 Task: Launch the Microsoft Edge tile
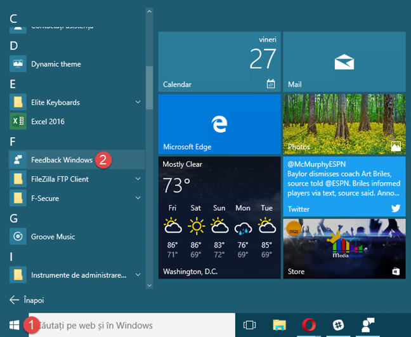(x=219, y=124)
